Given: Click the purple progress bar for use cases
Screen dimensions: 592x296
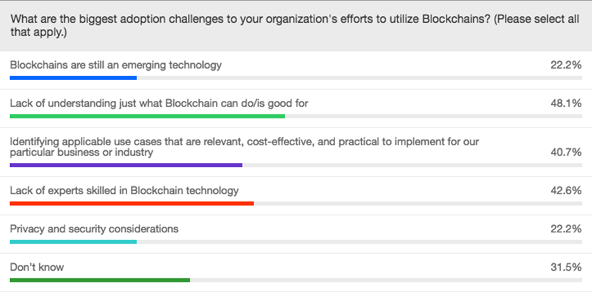Looking at the screenshot, I should [126, 165].
